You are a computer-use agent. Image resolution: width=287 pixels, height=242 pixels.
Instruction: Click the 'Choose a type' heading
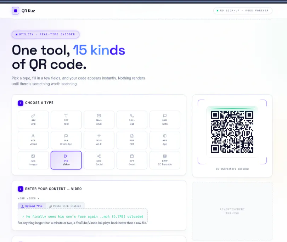(39, 103)
